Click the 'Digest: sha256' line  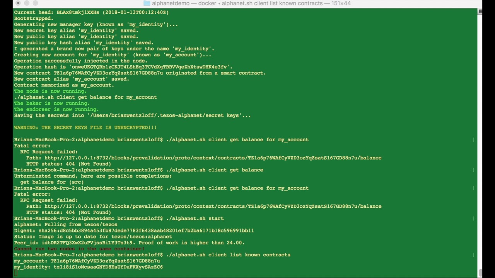pyautogui.click(x=134, y=231)
